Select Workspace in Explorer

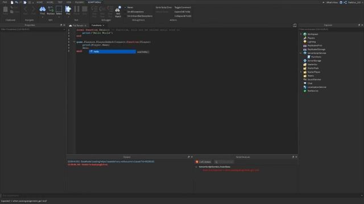click(312, 34)
